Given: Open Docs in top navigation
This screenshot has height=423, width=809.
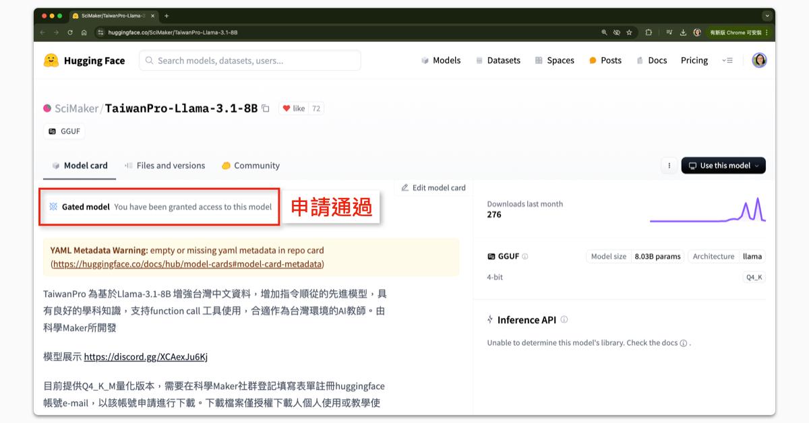Looking at the screenshot, I should (x=651, y=61).
